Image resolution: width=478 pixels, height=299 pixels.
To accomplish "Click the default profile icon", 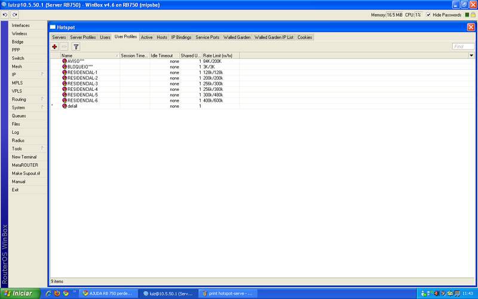I will (x=65, y=106).
